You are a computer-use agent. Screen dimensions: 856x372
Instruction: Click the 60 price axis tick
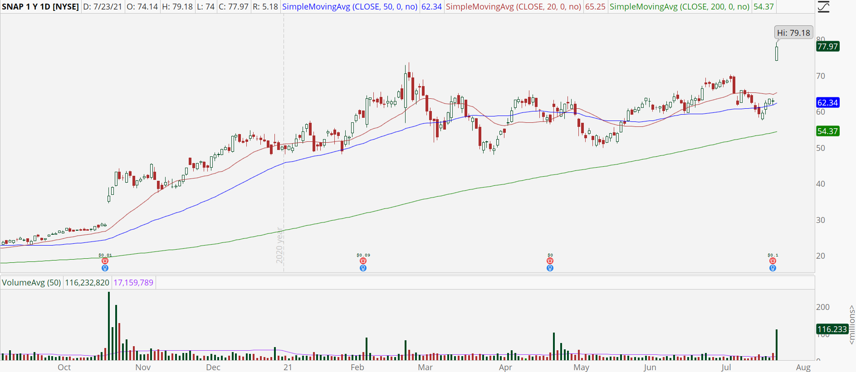coord(821,112)
